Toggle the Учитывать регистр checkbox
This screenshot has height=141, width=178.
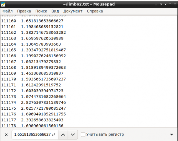(83, 135)
